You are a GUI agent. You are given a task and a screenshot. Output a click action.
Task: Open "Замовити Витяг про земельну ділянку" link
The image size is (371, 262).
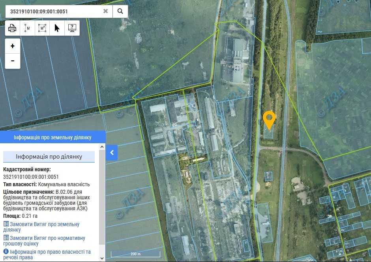41,227
